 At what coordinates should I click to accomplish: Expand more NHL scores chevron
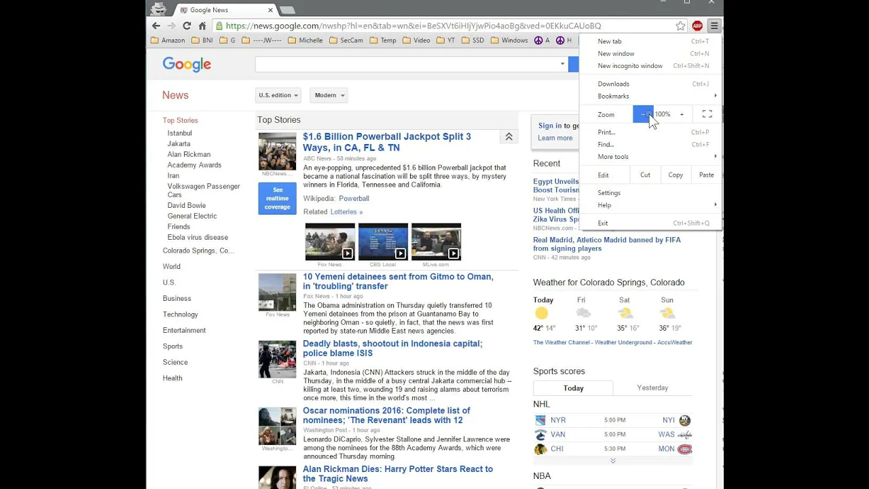click(x=612, y=460)
